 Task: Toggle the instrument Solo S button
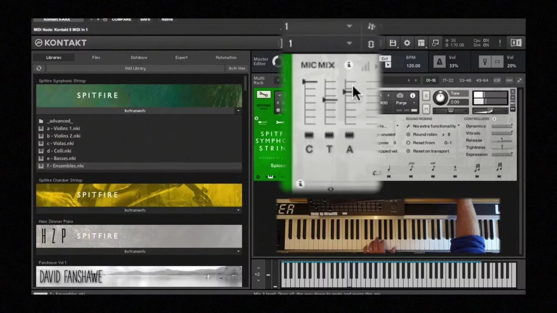coord(426,96)
